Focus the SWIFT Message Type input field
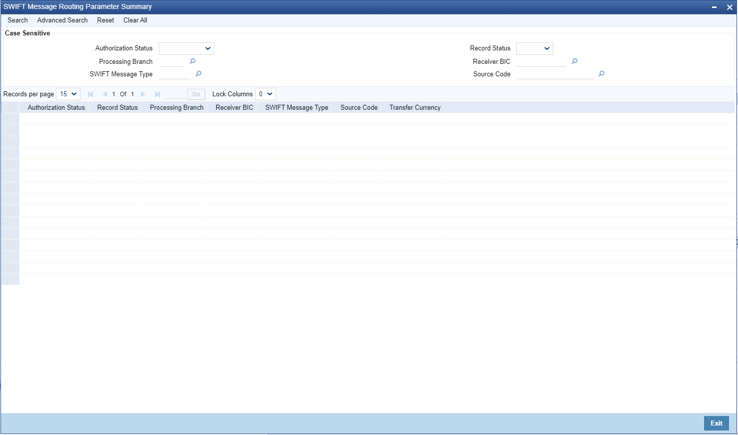Image resolution: width=738 pixels, height=435 pixels. tap(175, 74)
